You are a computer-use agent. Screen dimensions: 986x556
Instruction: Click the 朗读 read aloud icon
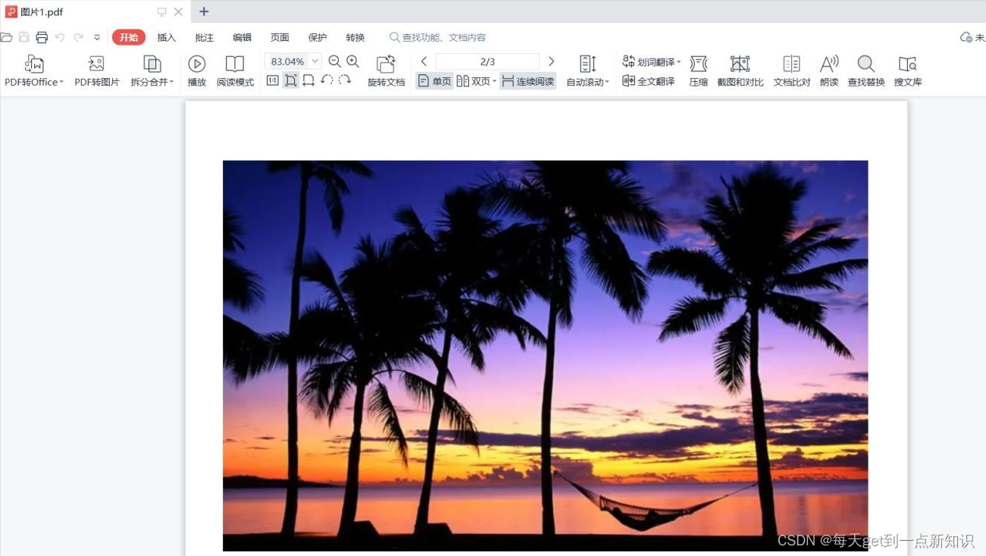click(x=829, y=64)
